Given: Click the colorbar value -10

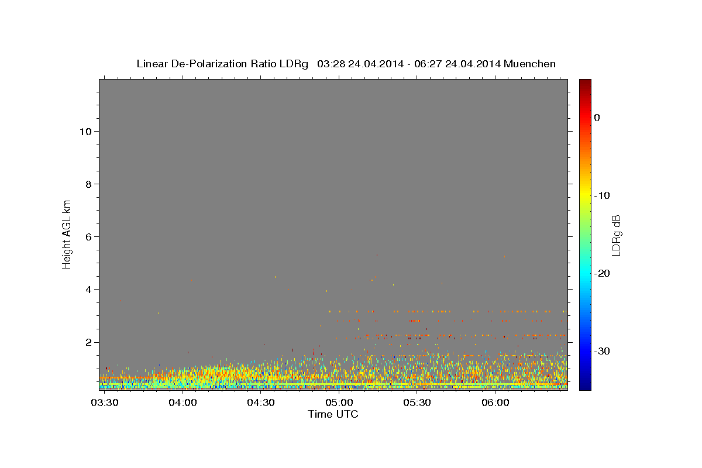Looking at the screenshot, I should tap(602, 195).
